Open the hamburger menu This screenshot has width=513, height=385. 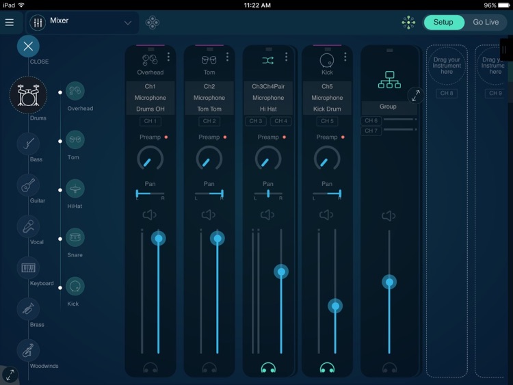(10, 23)
